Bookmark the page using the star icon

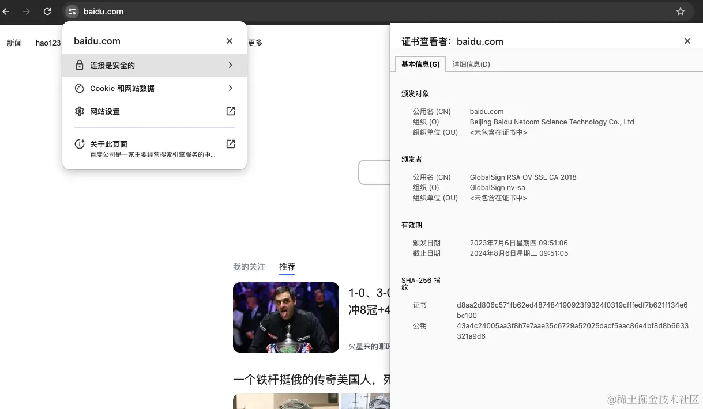681,12
